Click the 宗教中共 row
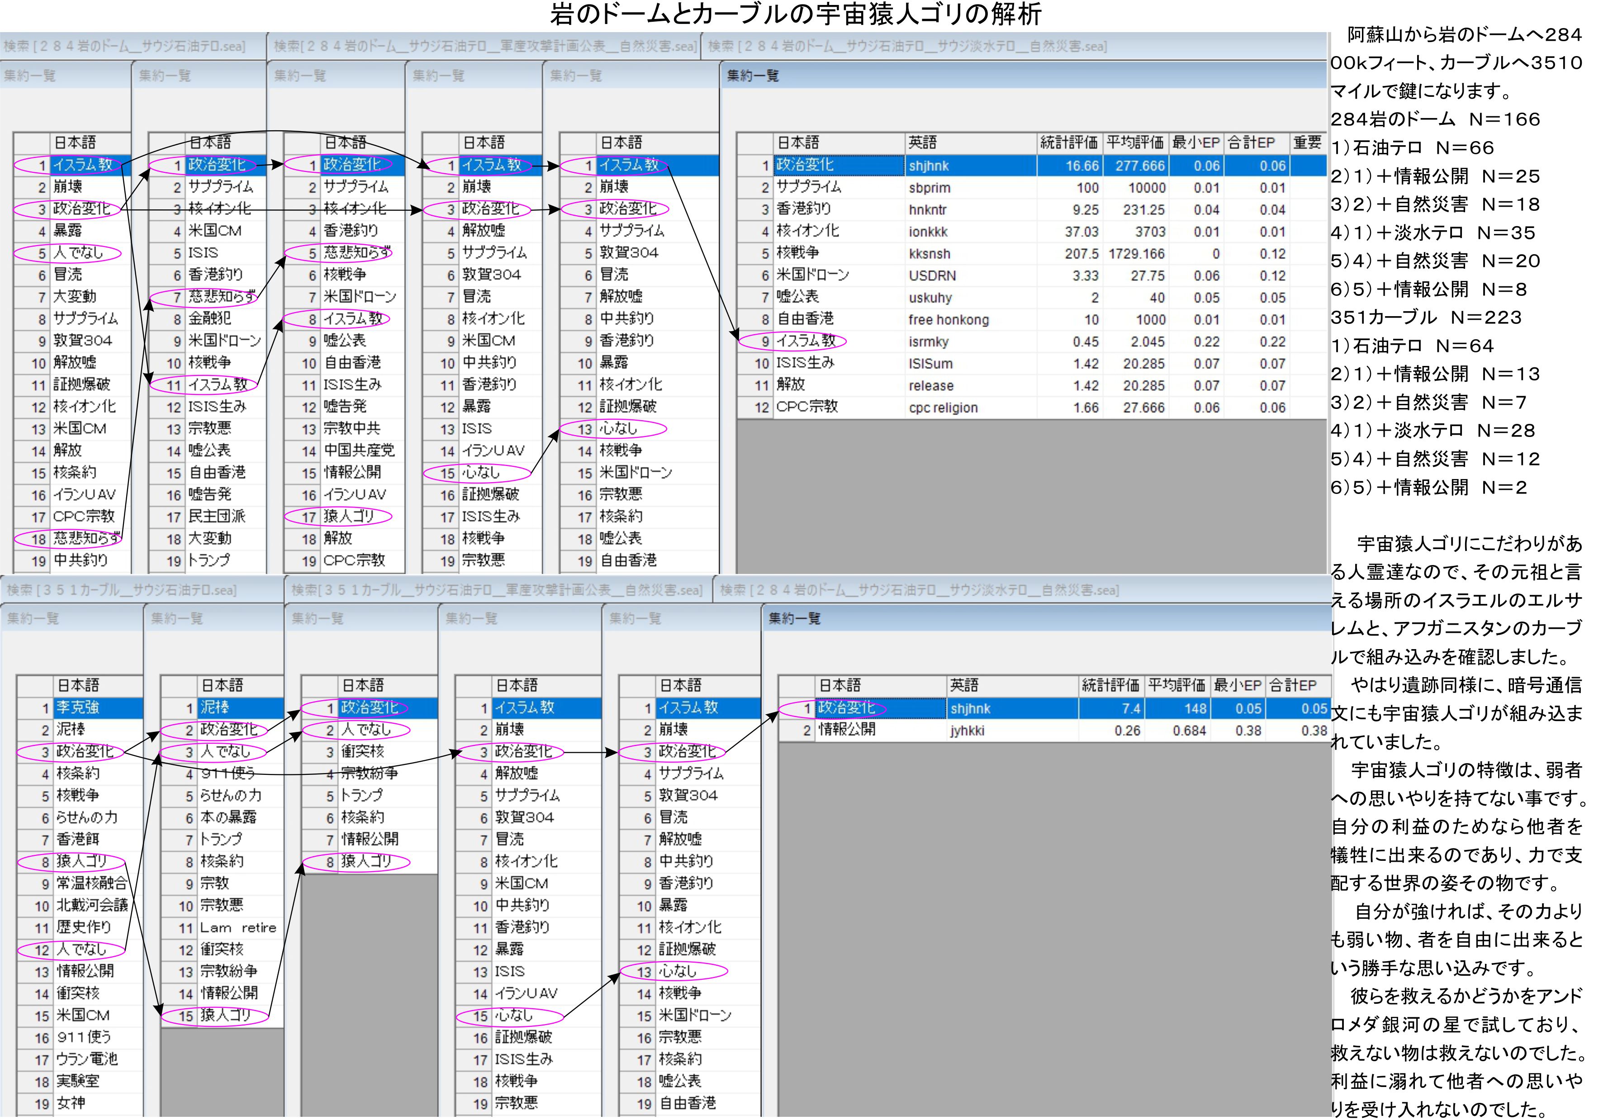Viewport: 1608px width, 1120px height. point(351,429)
